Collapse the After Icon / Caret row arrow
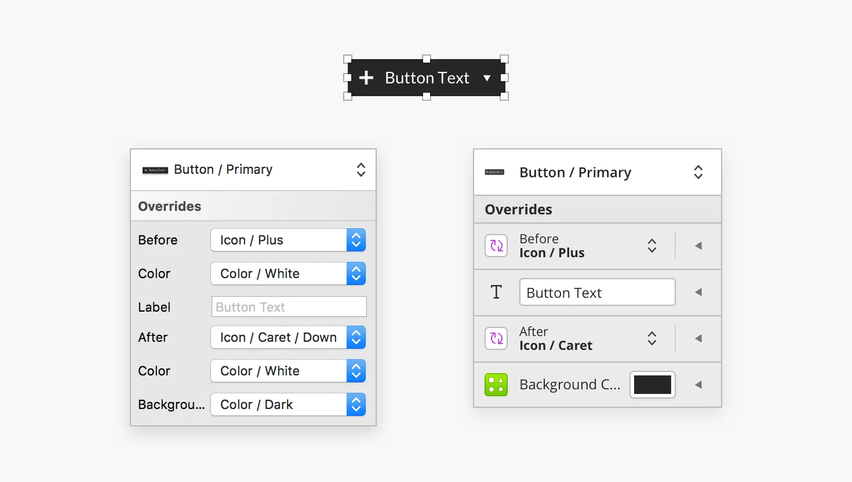 pos(698,338)
